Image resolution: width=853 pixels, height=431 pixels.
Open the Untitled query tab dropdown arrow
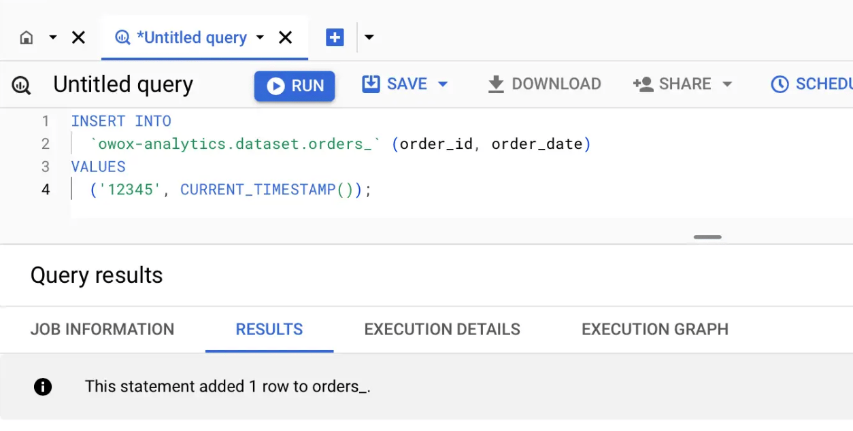coord(260,37)
